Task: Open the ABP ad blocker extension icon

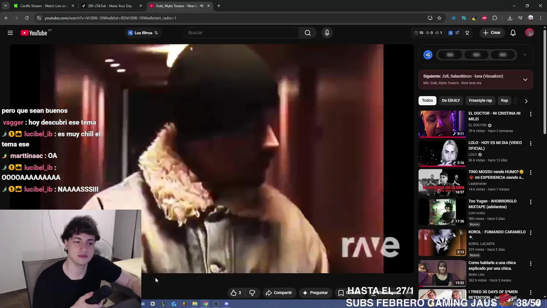Action: [484, 18]
